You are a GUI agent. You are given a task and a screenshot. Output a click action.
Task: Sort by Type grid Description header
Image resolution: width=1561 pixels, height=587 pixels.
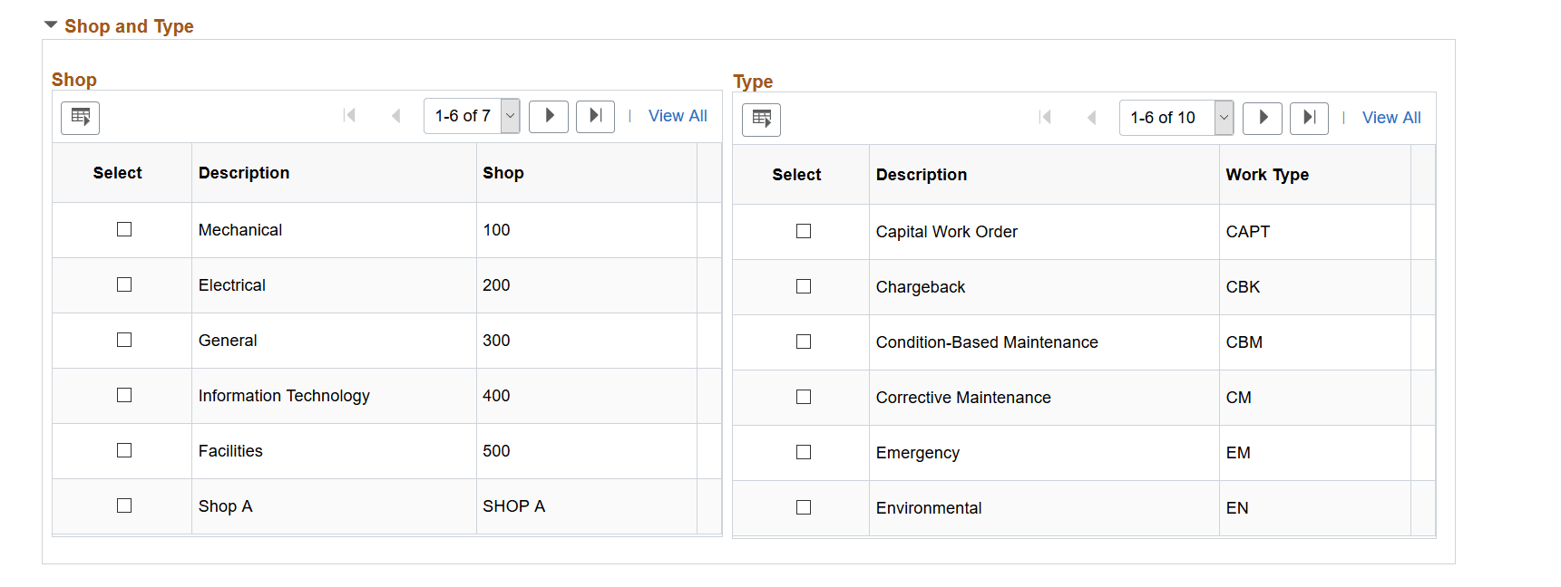coord(922,175)
